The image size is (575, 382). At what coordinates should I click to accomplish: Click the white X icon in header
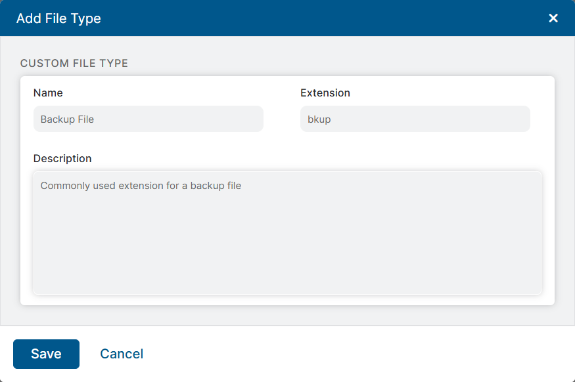click(x=553, y=18)
